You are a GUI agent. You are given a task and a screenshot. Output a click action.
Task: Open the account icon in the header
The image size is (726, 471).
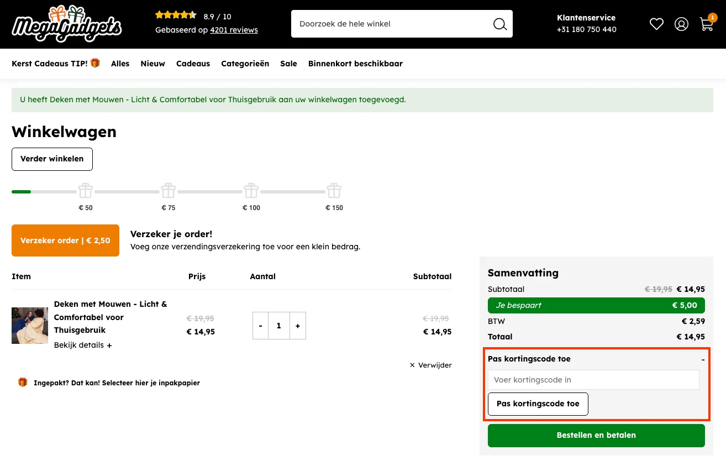pos(681,24)
